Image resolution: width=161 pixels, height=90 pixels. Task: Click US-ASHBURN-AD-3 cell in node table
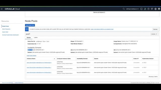click(x=83, y=63)
